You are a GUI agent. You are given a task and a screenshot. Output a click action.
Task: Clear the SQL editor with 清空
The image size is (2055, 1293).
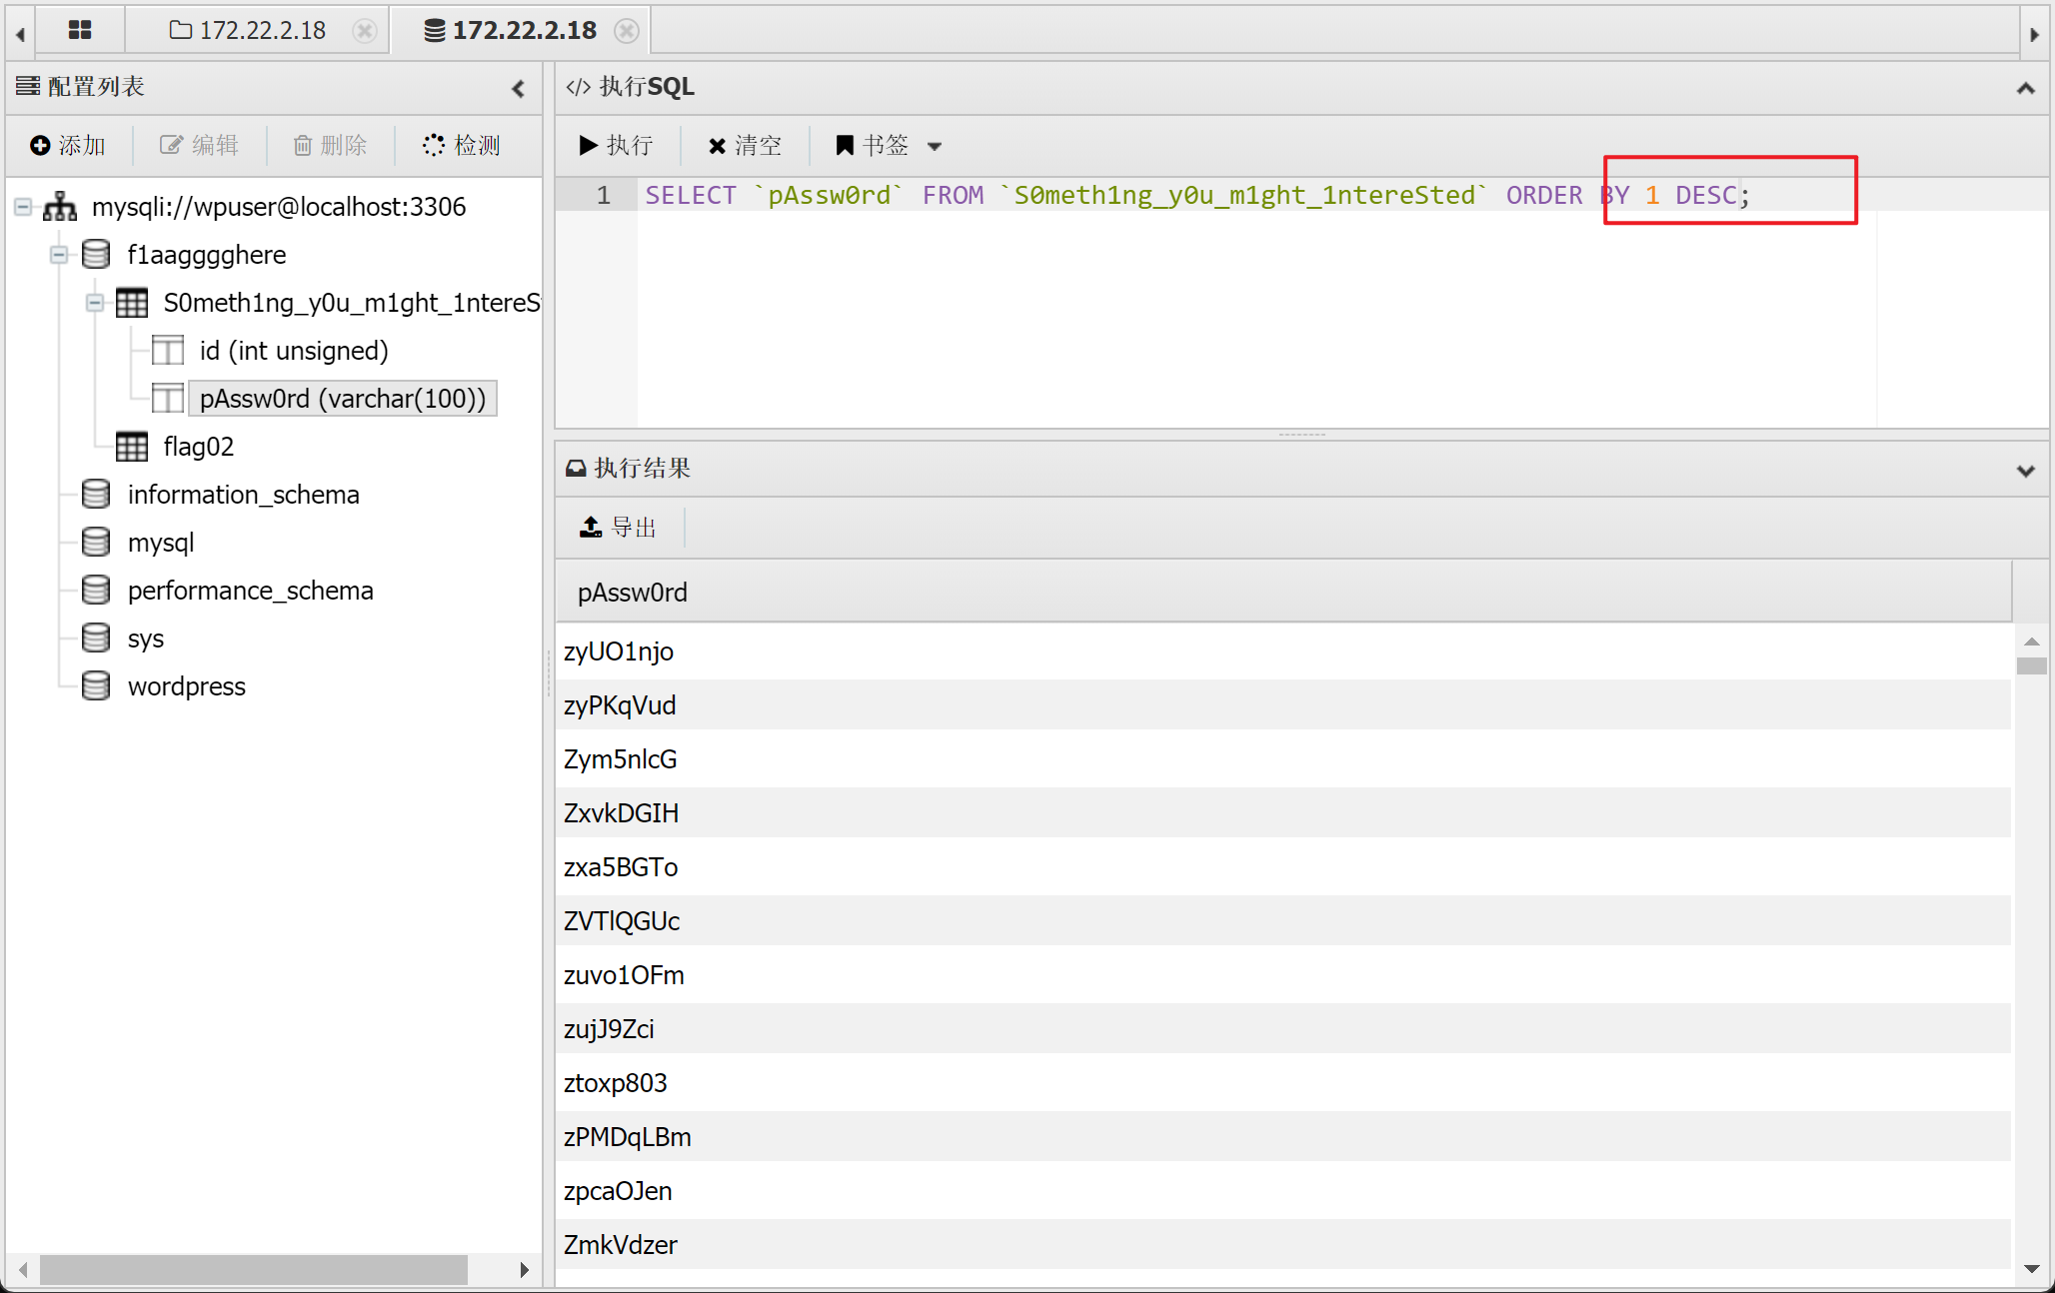[745, 146]
